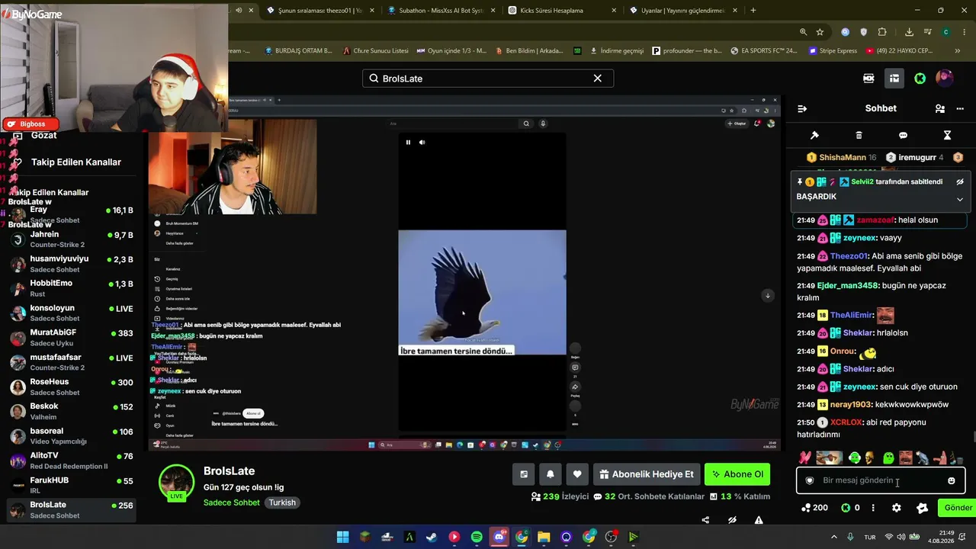This screenshot has width=976, height=549.
Task: Open Chrome downloads icon
Action: pyautogui.click(x=909, y=32)
